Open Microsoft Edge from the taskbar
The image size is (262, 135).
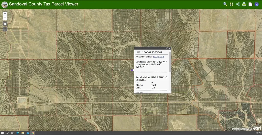click(18, 133)
